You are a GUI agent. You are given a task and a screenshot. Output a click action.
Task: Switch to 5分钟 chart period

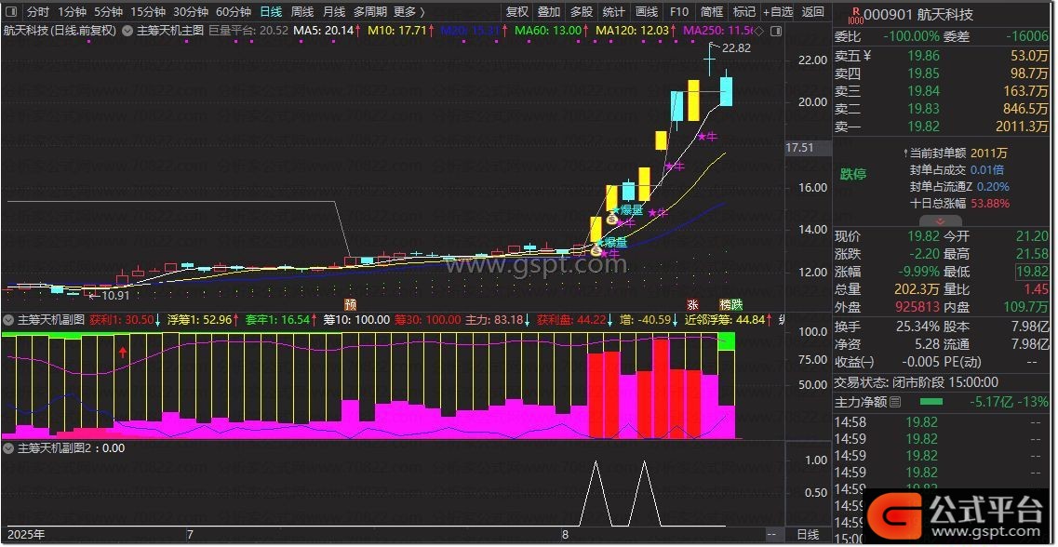[x=108, y=12]
